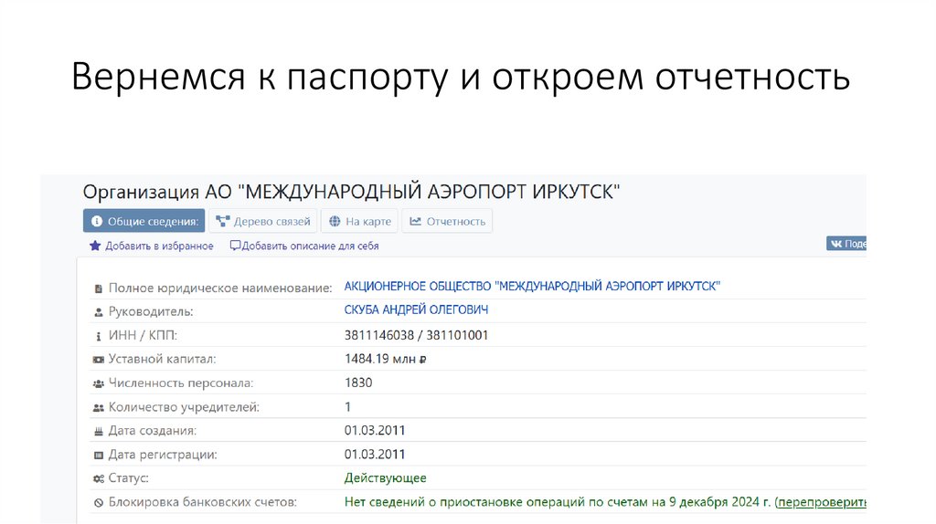Click the Дата регистрации value 01.03.2011

coord(374,455)
